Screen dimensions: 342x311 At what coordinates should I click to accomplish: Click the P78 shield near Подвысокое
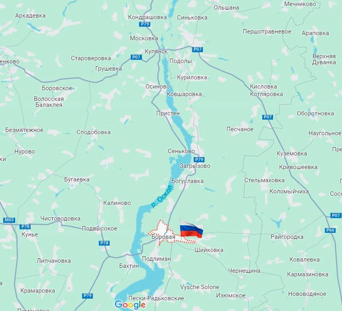coord(104,243)
